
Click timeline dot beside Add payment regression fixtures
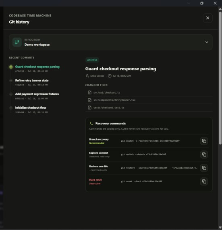click(11, 94)
